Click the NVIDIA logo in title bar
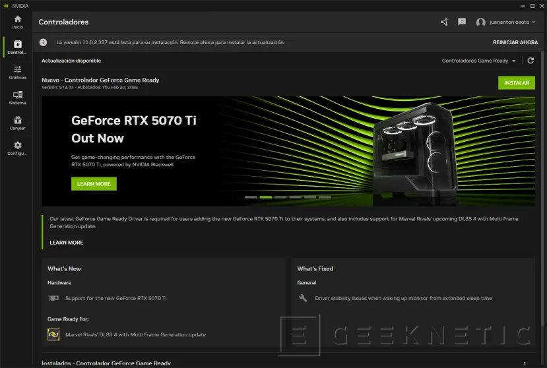Viewport: 547px width, 368px height. [x=6, y=6]
